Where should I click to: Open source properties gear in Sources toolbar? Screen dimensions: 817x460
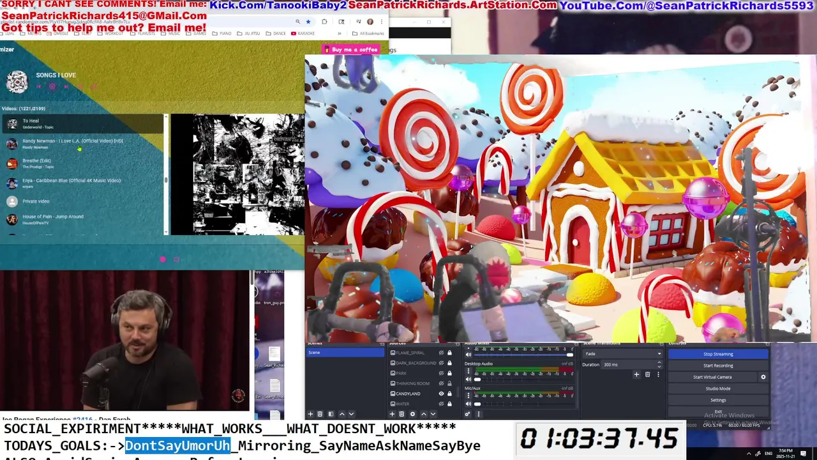[x=412, y=414]
